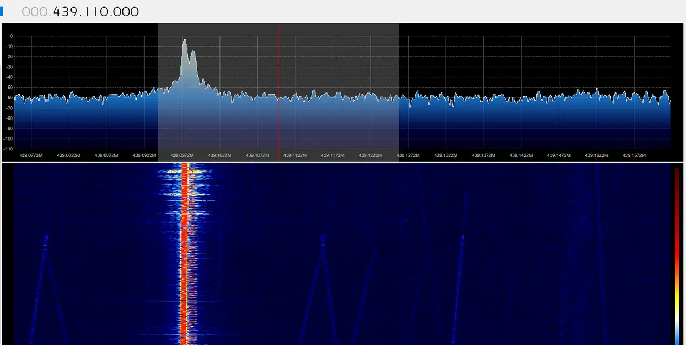This screenshot has height=345, width=686.
Task: Click the 439.1422M frequency axis label
Action: 521,155
